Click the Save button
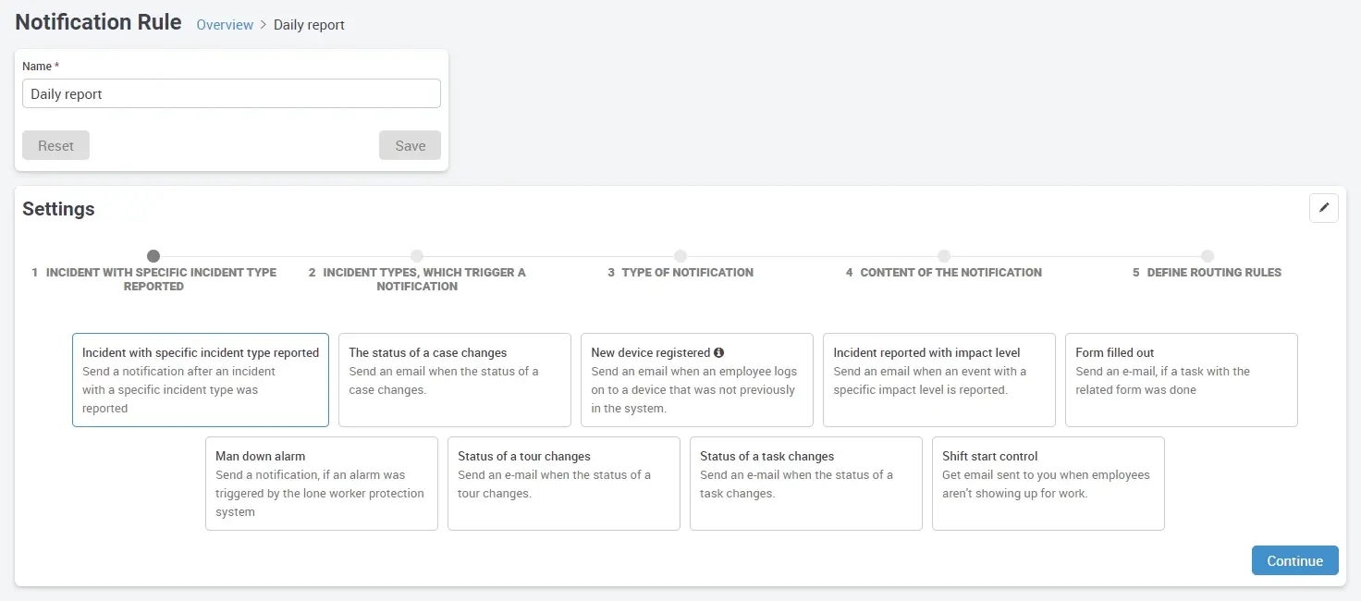Viewport: 1361px width, 601px height. pos(410,145)
